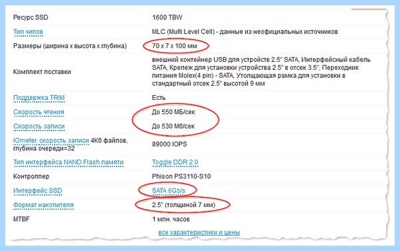Select the "Ресурс SSD" label
Image resolution: width=400 pixels, height=251 pixels.
(x=31, y=17)
